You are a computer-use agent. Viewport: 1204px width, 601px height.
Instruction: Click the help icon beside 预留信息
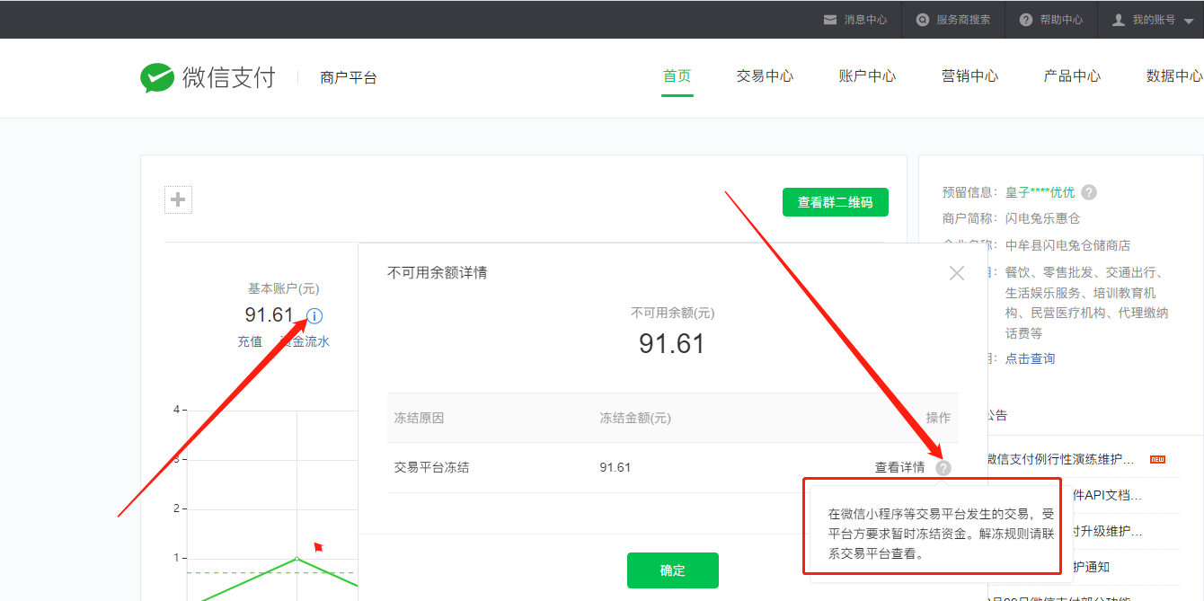[x=1089, y=192]
